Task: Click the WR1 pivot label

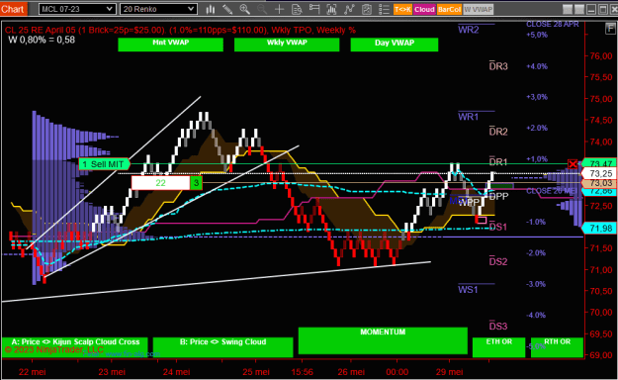Action: coord(469,117)
